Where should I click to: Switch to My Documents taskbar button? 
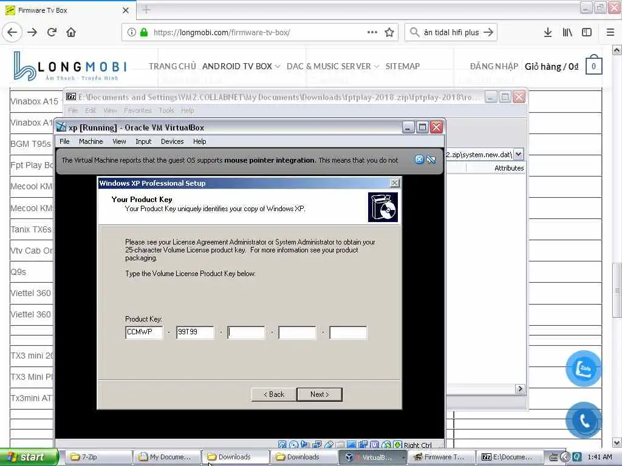[x=166, y=457]
